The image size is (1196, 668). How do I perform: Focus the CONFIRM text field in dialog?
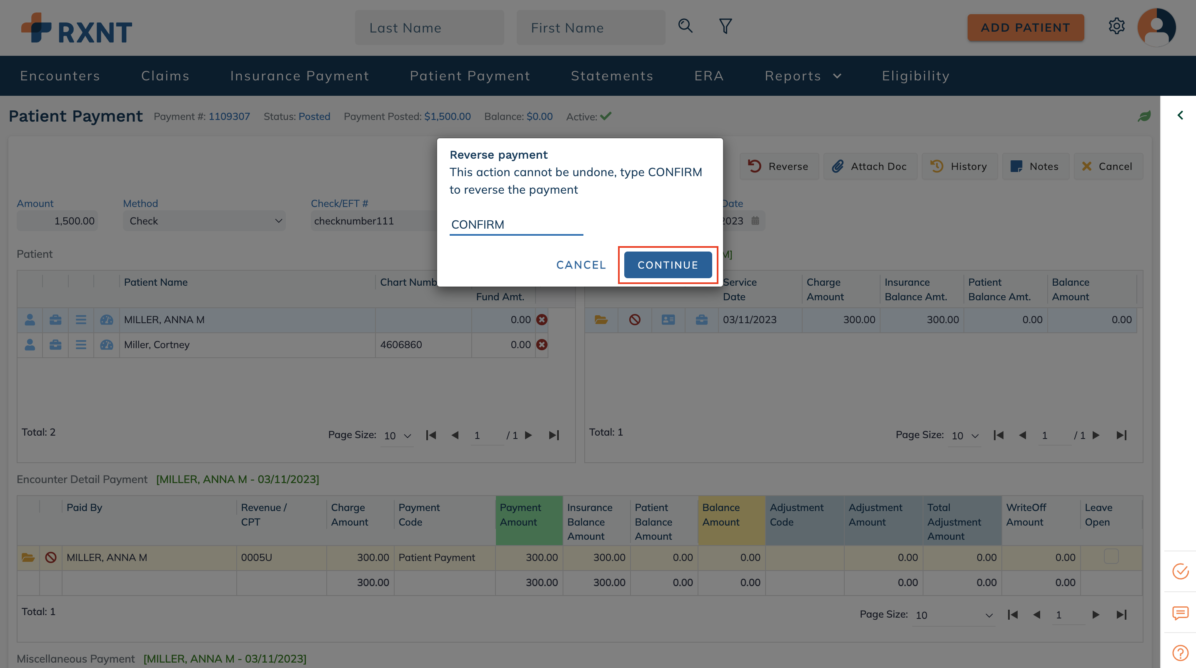(x=516, y=224)
